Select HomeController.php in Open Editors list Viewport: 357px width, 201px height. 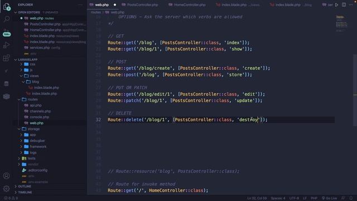pos(45,30)
